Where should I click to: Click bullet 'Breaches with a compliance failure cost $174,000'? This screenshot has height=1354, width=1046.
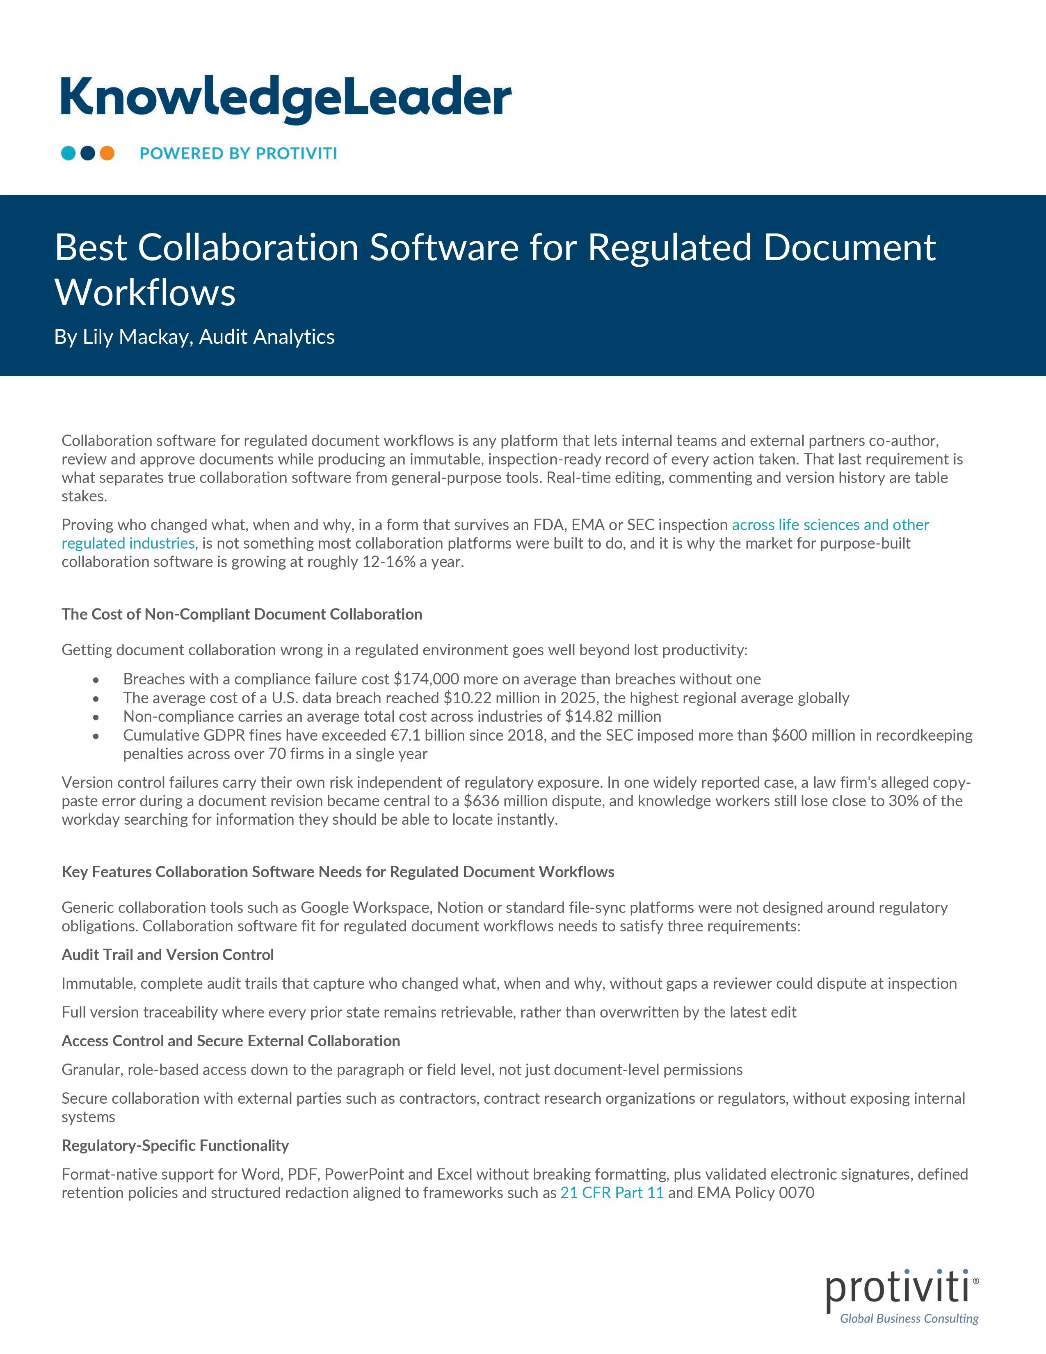(x=442, y=679)
